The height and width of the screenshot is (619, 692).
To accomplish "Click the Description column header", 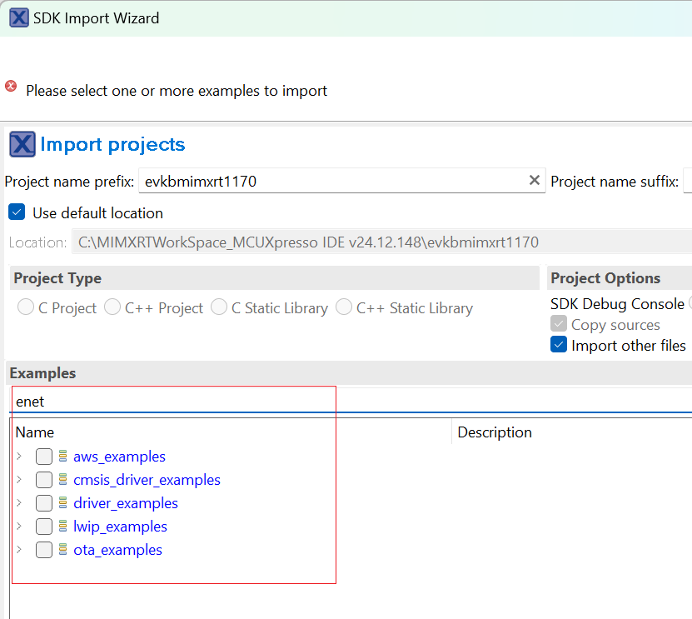I will tap(495, 432).
